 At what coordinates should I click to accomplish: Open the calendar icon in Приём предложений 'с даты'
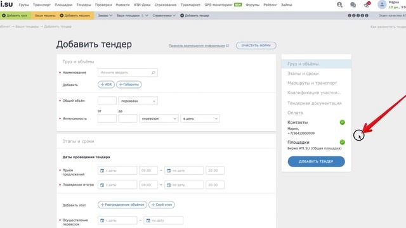(102, 170)
